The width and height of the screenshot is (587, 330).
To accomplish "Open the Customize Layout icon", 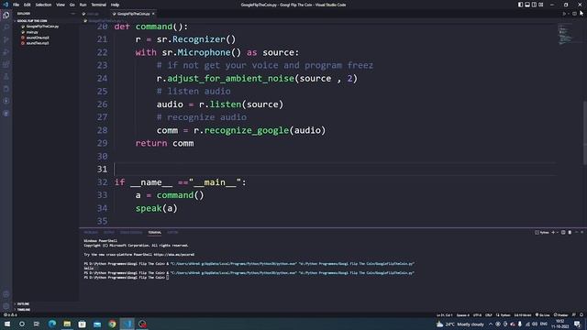I will (x=540, y=5).
